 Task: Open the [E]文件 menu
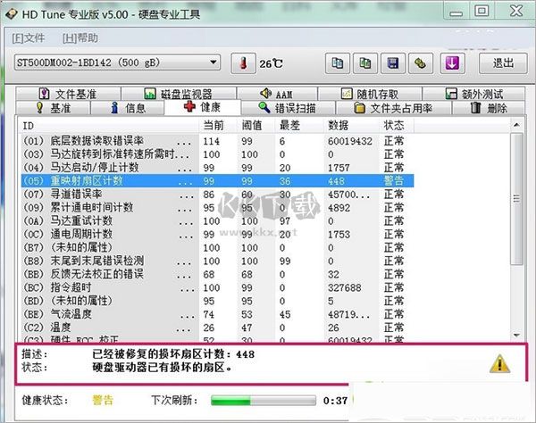pyautogui.click(x=29, y=37)
